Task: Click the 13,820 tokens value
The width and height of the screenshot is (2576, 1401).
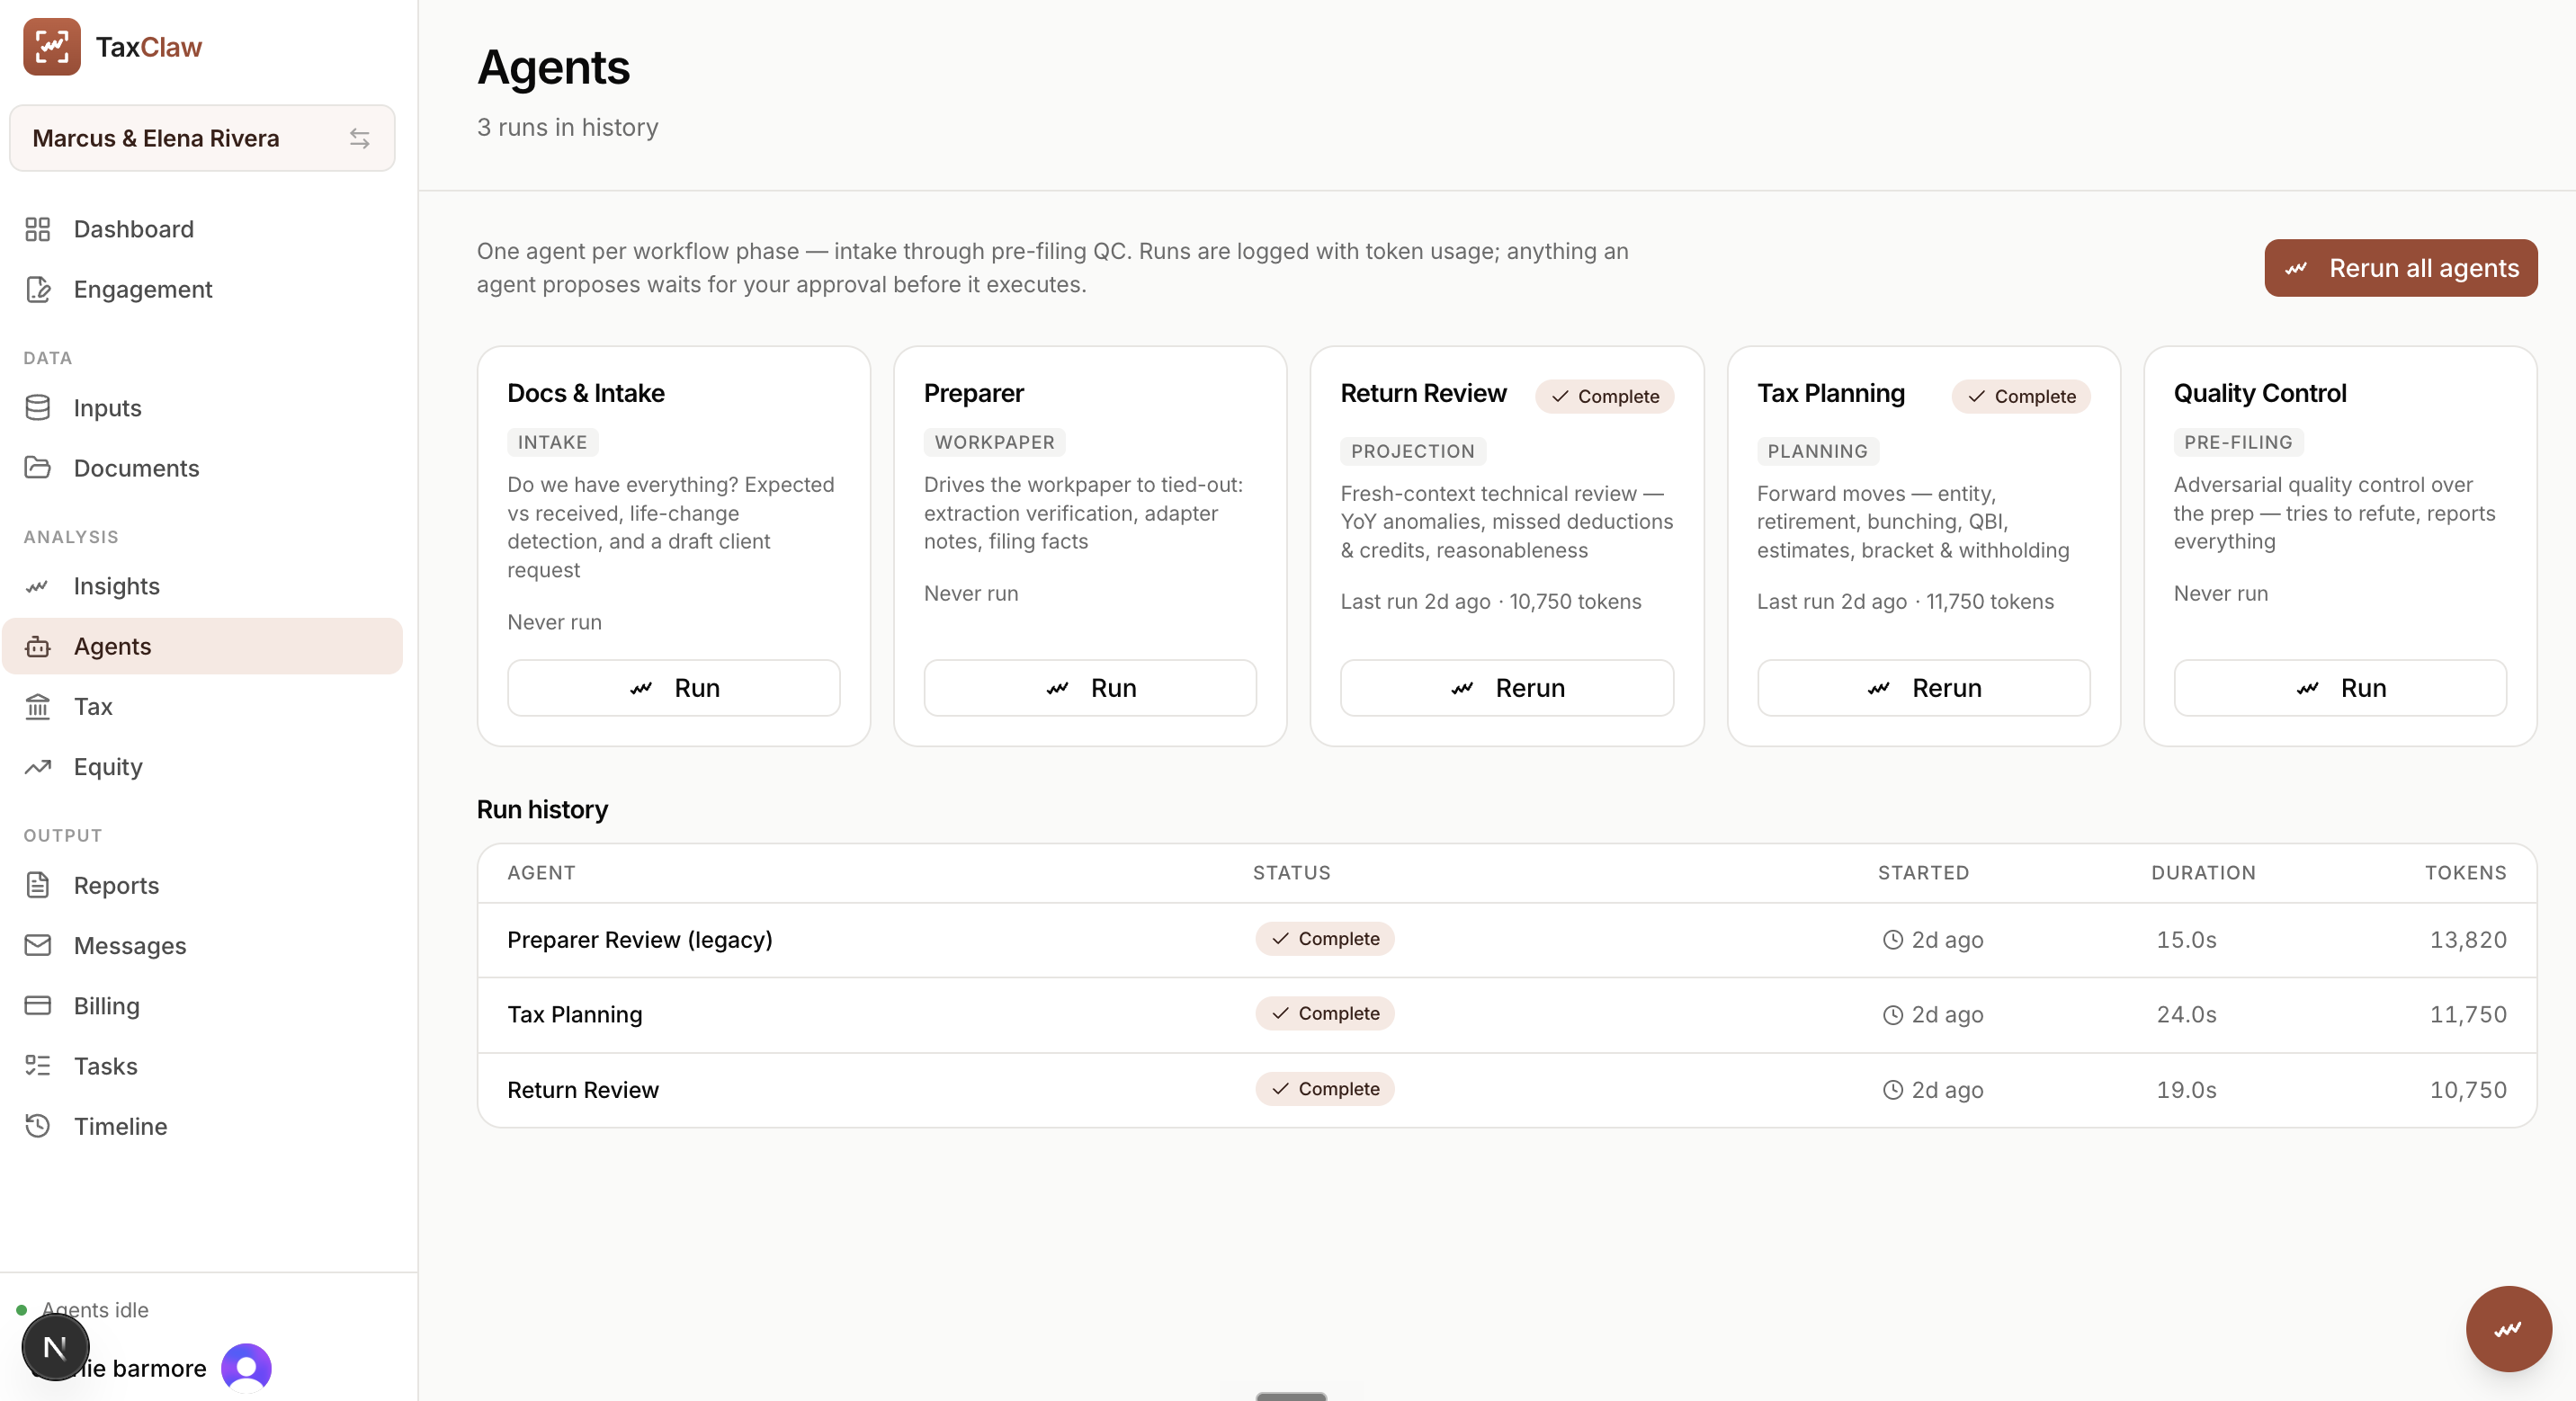Action: tap(2468, 940)
